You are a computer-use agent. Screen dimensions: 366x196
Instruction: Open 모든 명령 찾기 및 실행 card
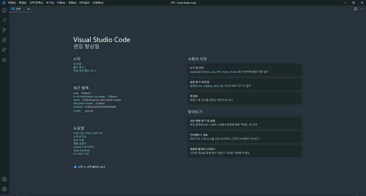tap(245, 123)
